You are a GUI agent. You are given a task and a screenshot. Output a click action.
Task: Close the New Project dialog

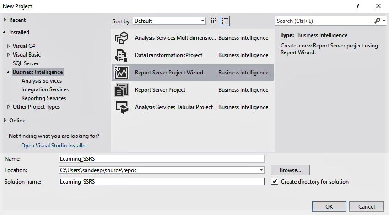coord(378,6)
